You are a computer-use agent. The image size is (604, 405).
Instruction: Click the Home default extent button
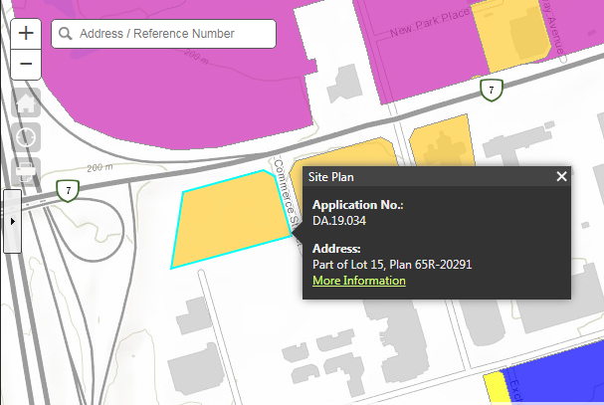pyautogui.click(x=26, y=102)
